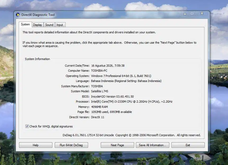Click the 4096MB RAM value
The height and width of the screenshot is (165, 228).
[x=99, y=107]
